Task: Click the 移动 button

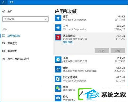Action: [102, 51]
